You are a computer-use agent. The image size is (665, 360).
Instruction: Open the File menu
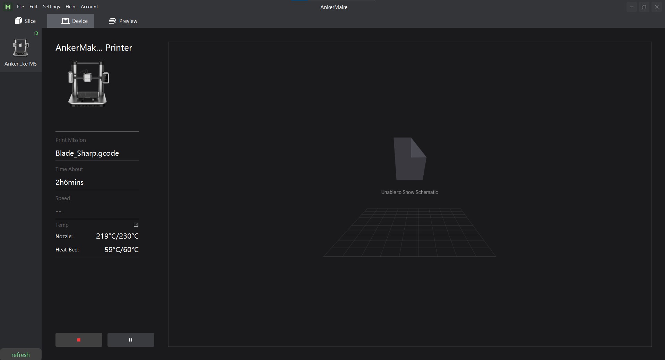click(20, 7)
